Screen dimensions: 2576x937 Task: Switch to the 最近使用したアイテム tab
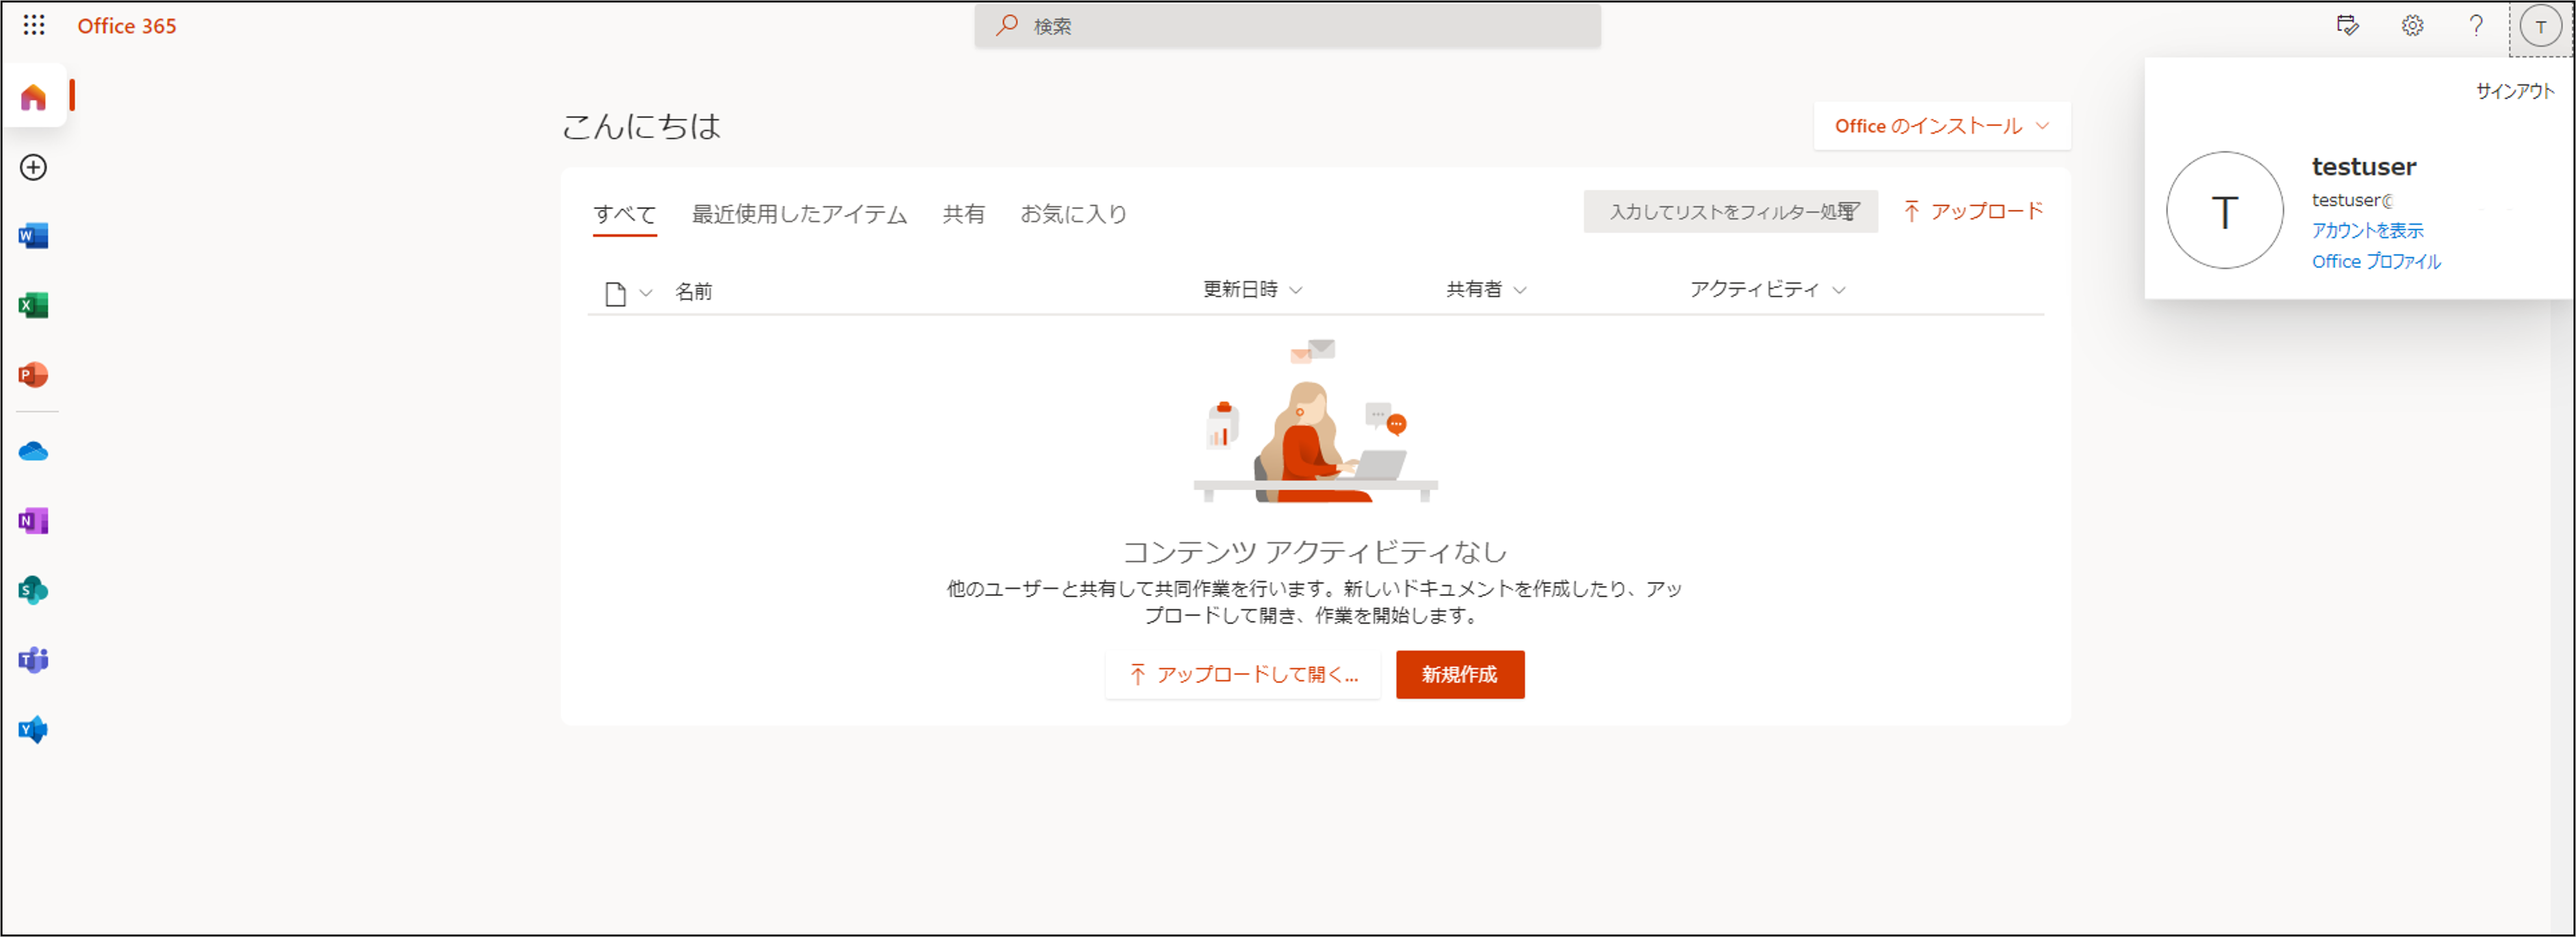coord(799,214)
